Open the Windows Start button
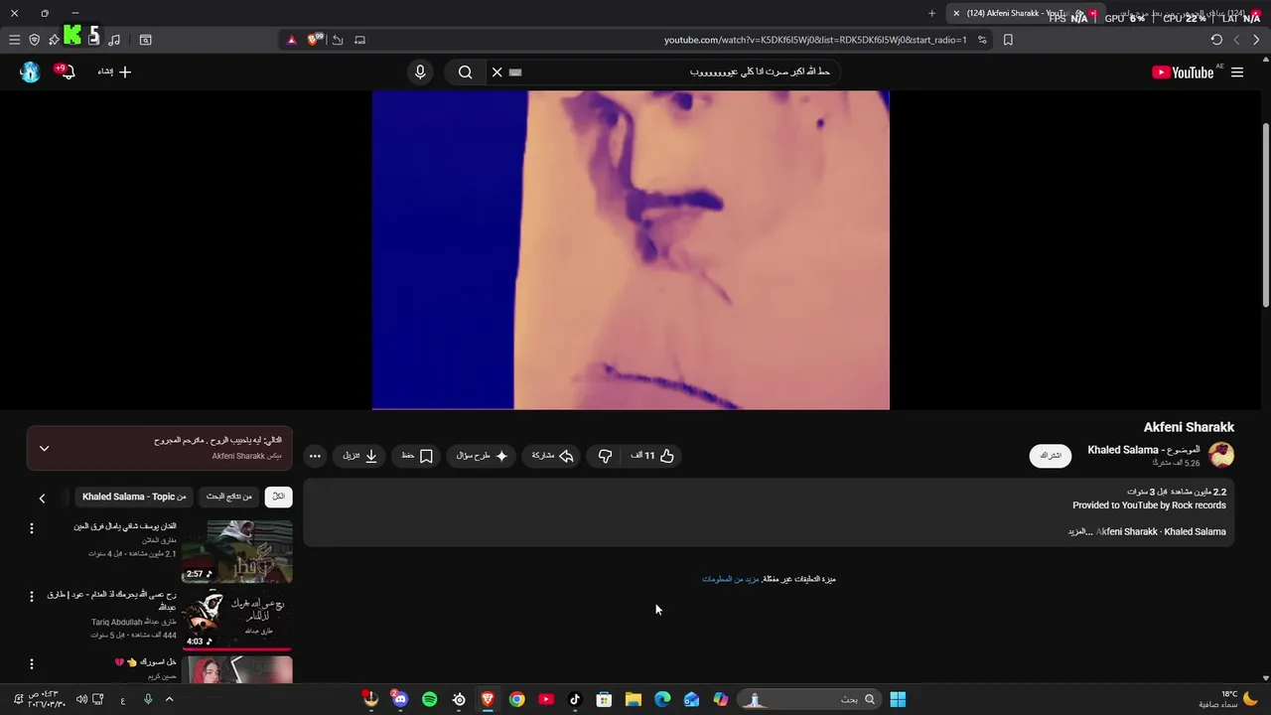 [x=898, y=699]
